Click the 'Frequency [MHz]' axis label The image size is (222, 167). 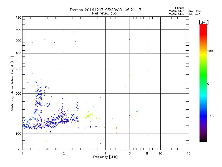(x=105, y=157)
